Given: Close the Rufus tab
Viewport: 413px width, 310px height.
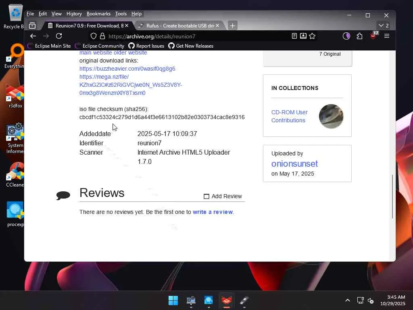Looking at the screenshot, I should [x=217, y=25].
